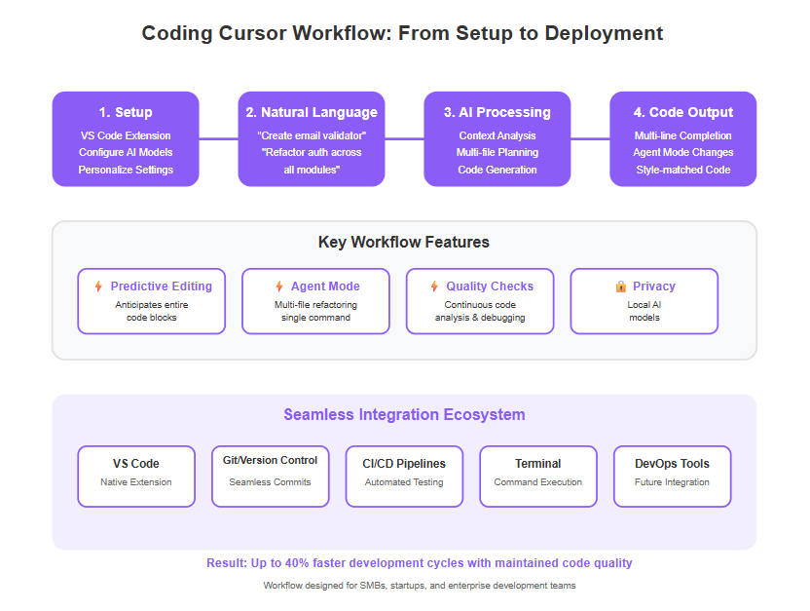
Task: Click the Git/Version Control integration card
Action: click(271, 477)
